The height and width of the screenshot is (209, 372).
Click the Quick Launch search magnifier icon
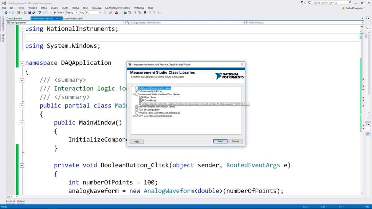(350, 2)
